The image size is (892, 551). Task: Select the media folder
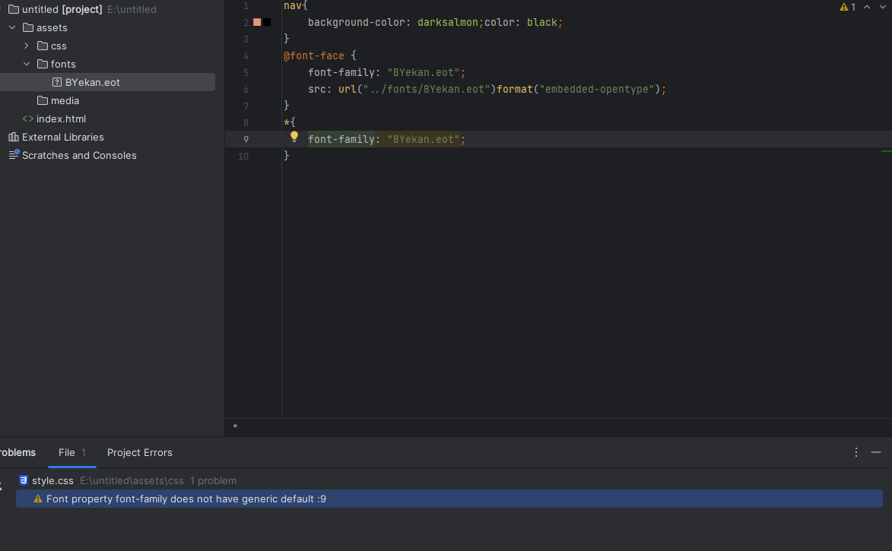(65, 100)
